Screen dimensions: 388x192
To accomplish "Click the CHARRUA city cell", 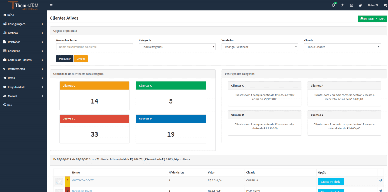I will (252, 180).
